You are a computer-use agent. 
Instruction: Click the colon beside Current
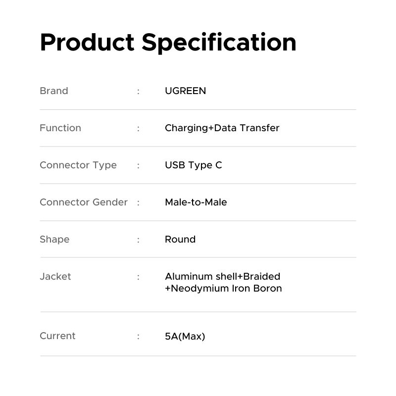(138, 337)
